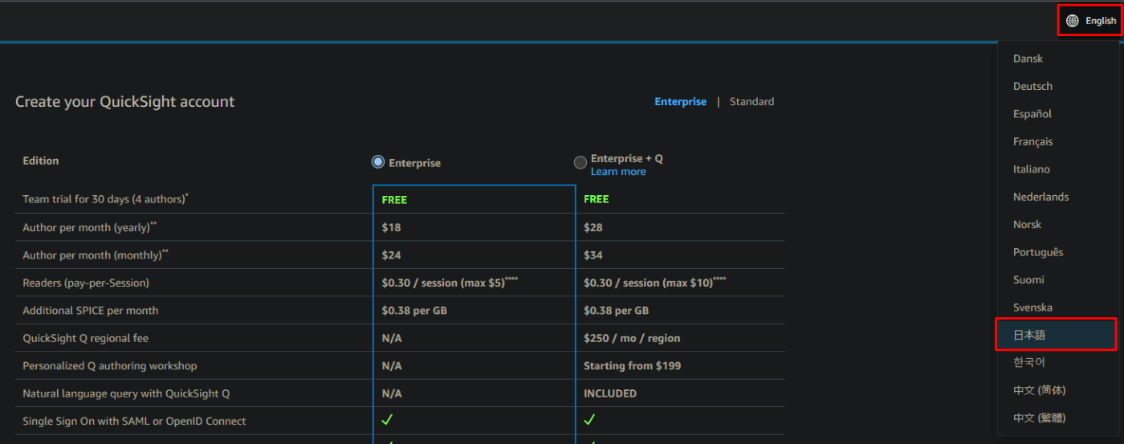
Task: Open the English language dropdown
Action: point(1090,21)
